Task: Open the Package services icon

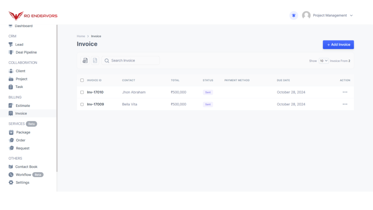Action: (11, 132)
